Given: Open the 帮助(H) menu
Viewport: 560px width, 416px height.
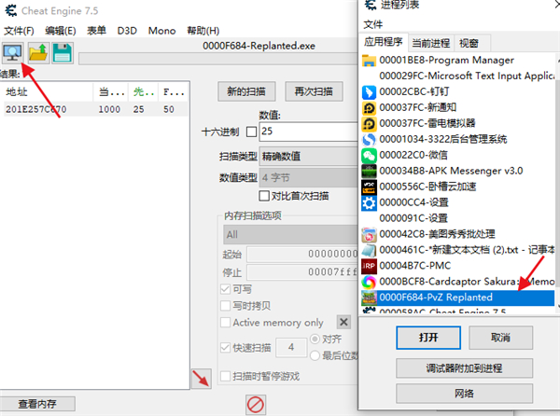Looking at the screenshot, I should (x=203, y=31).
